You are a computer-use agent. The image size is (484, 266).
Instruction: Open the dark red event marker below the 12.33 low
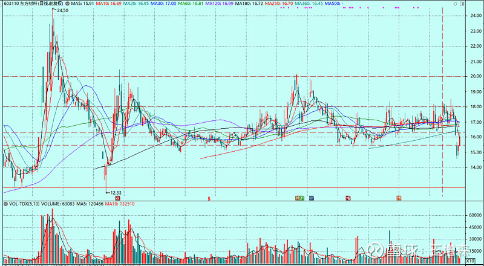tap(117, 198)
